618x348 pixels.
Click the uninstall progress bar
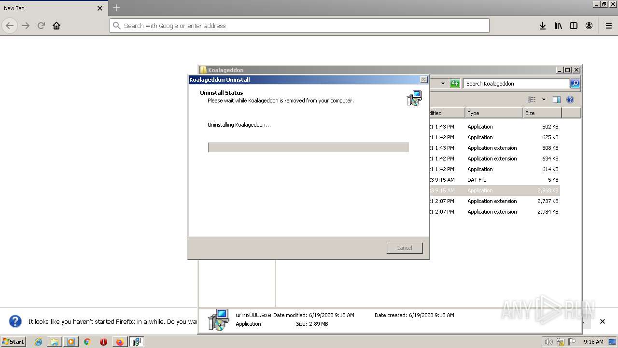point(309,147)
